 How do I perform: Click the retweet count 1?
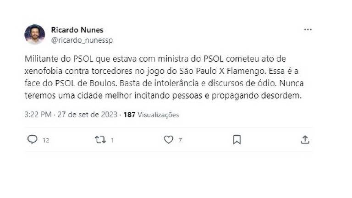(x=112, y=140)
